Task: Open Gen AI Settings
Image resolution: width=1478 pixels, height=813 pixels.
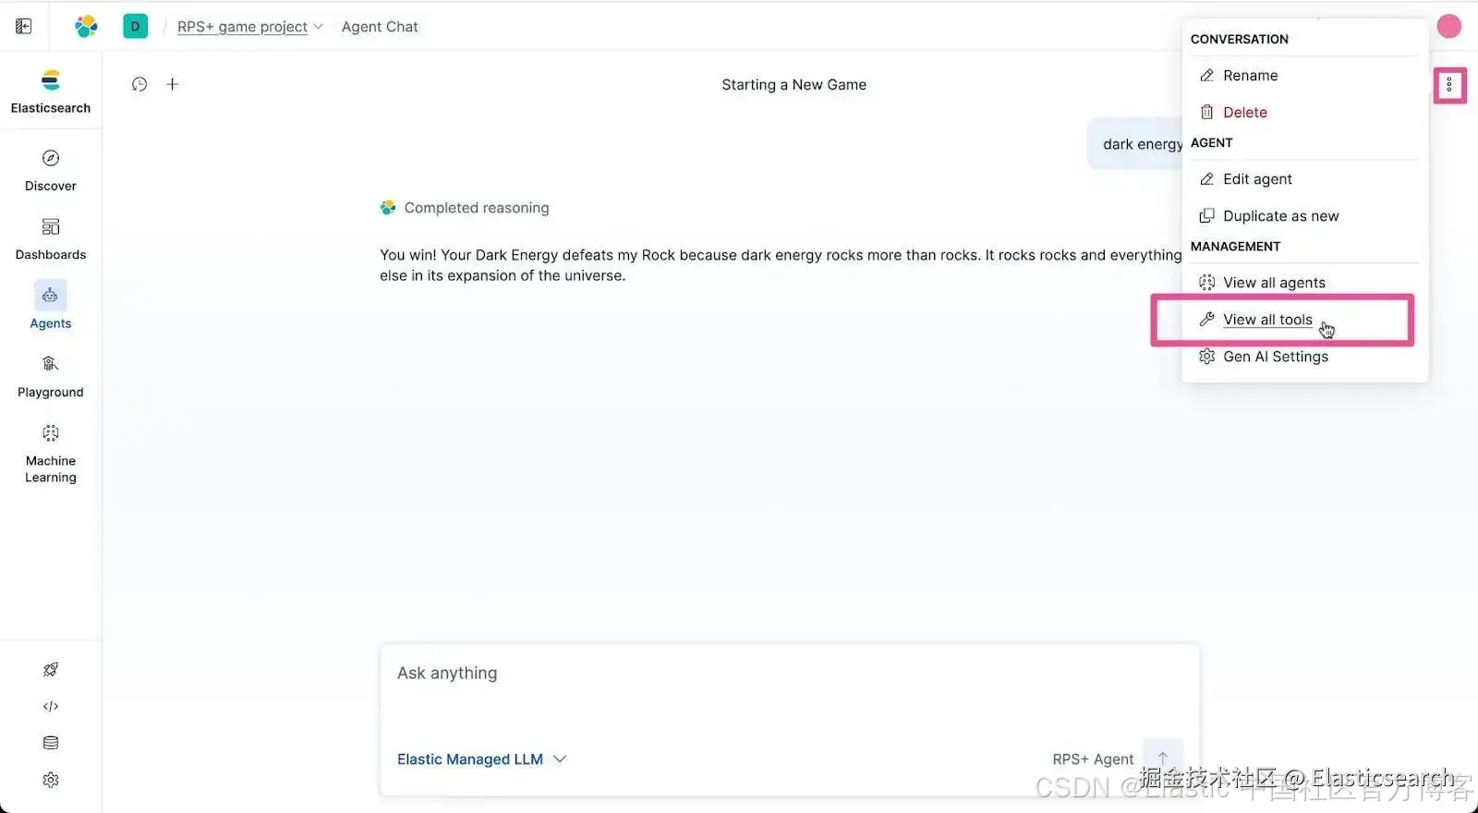Action: coord(1275,357)
